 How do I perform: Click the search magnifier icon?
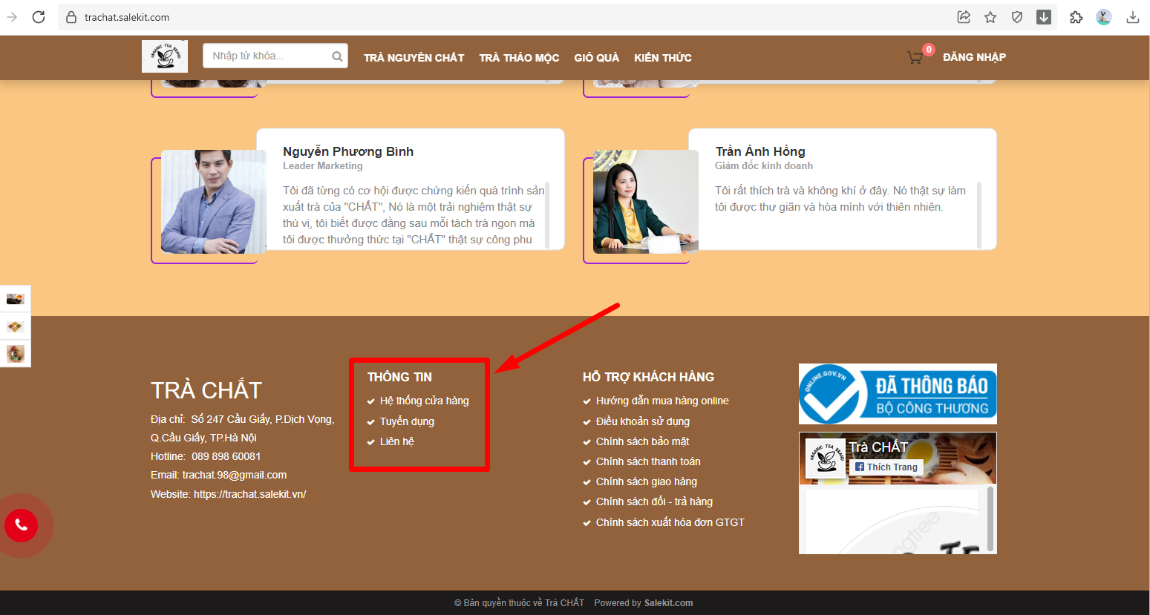[337, 56]
